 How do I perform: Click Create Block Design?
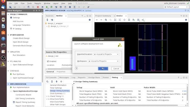point(21,38)
